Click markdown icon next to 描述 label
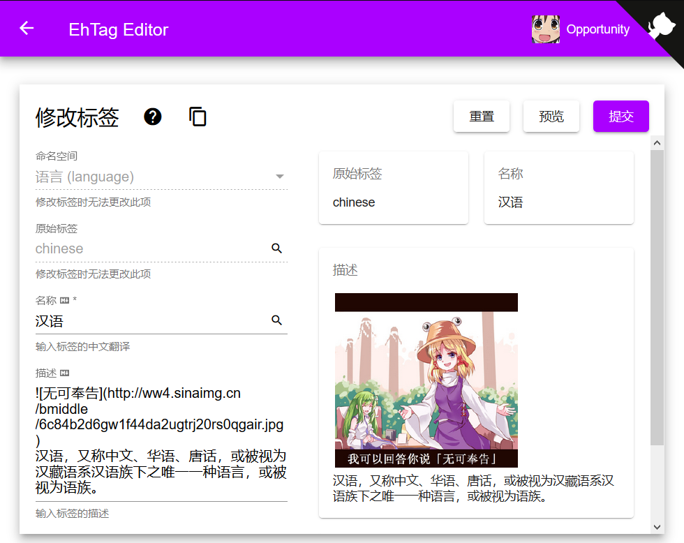Viewport: 684px width, 543px height. (x=65, y=373)
